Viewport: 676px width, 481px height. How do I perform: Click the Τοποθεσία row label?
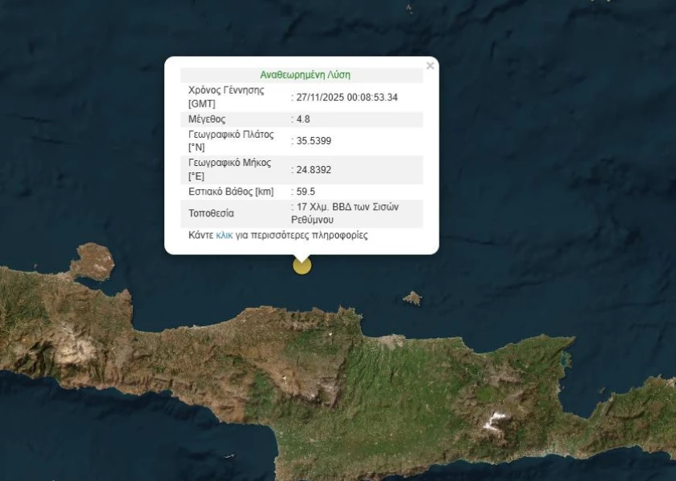(x=212, y=213)
